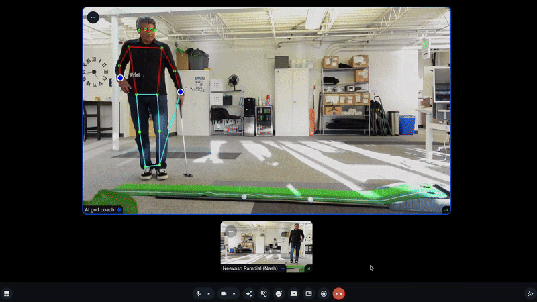Click the pin icon beside AI golf coach

pyautogui.click(x=119, y=209)
